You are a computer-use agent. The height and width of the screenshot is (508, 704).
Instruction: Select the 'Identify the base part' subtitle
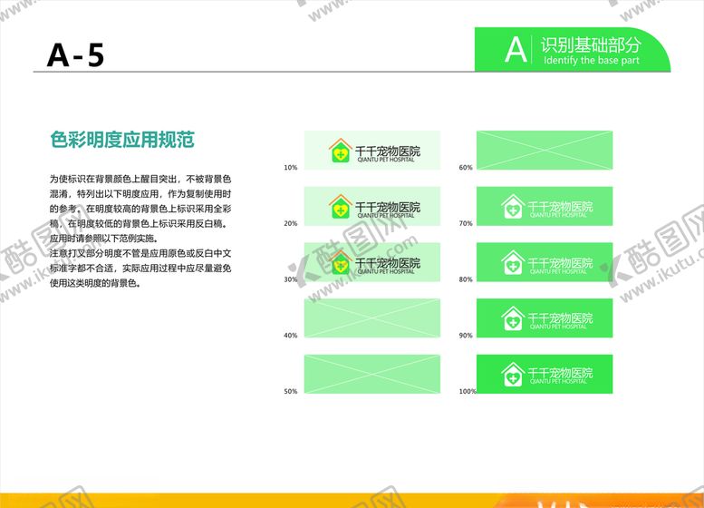click(591, 61)
